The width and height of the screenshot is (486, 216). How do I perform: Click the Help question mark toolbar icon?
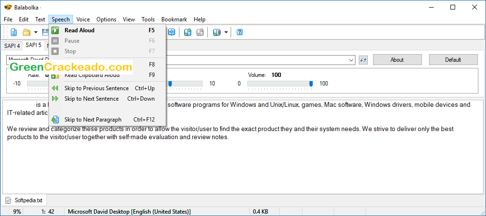coord(240,32)
